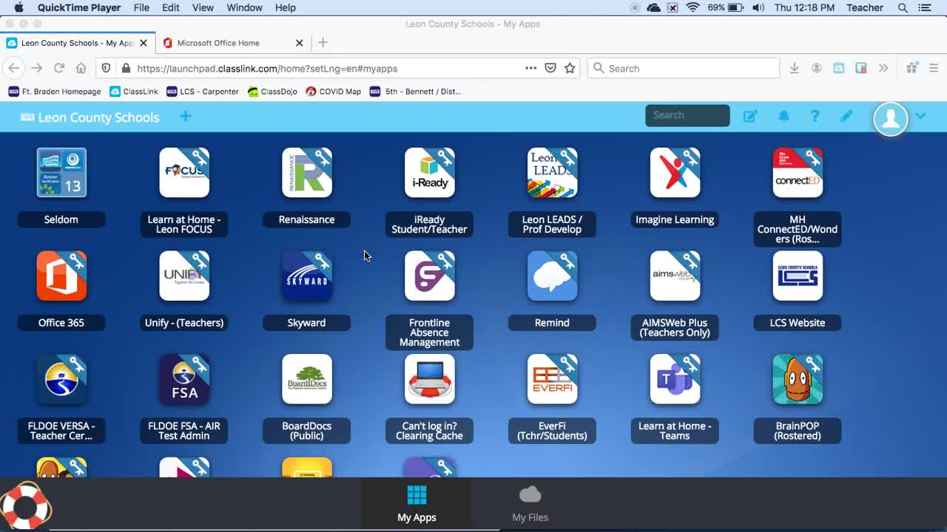
Task: Open the Help menu in menu bar
Action: tap(286, 7)
